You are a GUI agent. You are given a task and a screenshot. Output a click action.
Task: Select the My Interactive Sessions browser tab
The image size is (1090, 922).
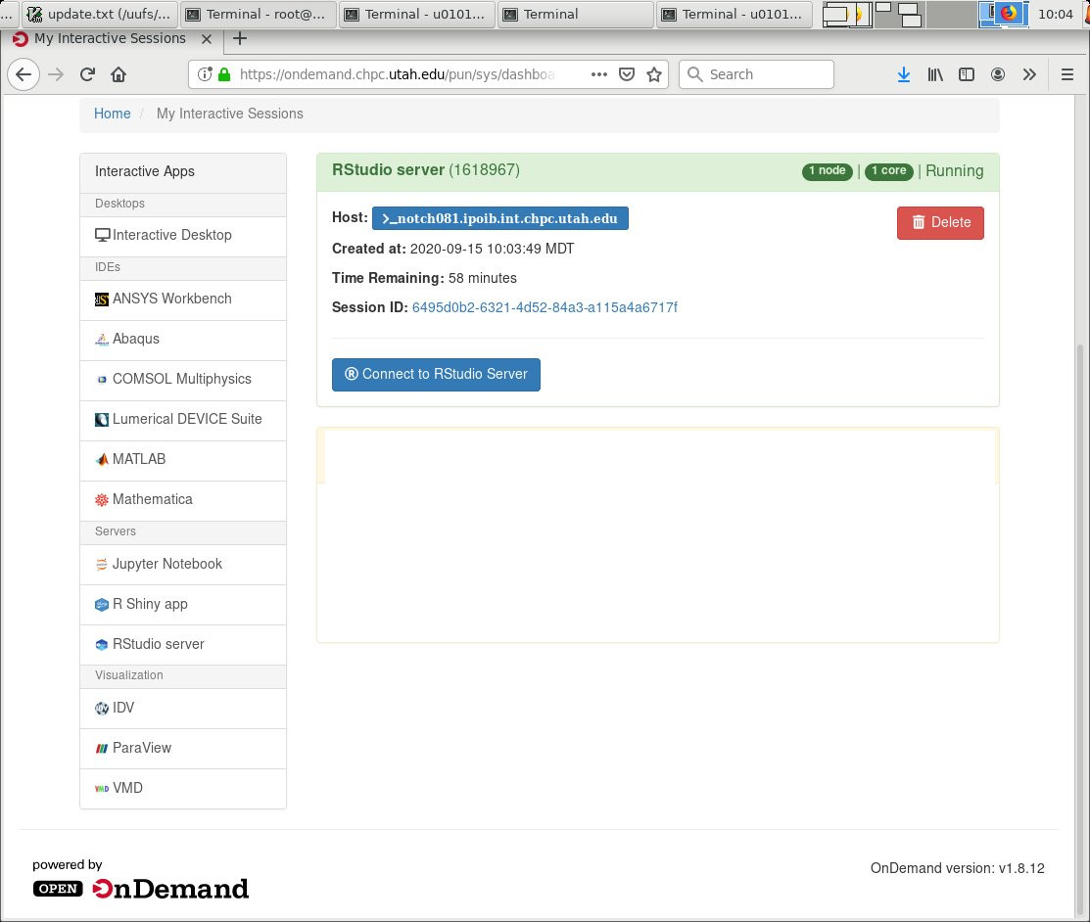(112, 39)
